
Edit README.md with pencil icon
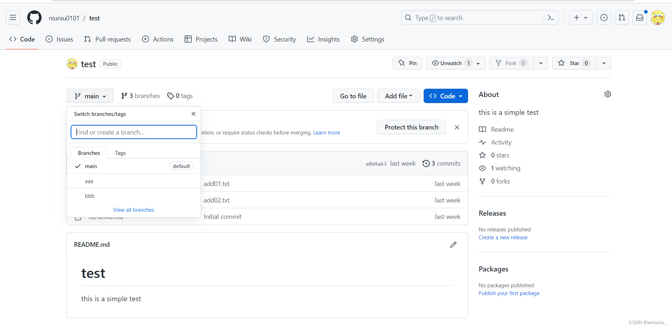(x=453, y=245)
